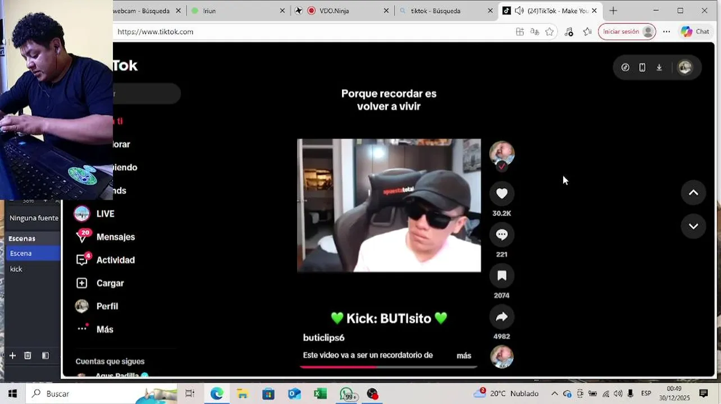Open the spinning sound disc avatar at video bottom
The image size is (721, 404).
(x=501, y=357)
